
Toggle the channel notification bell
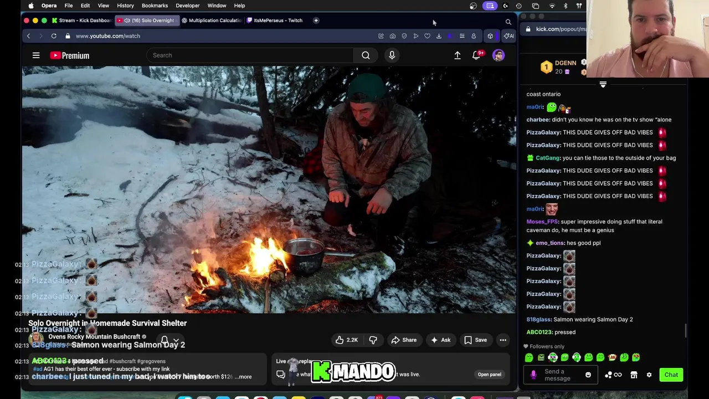165,340
